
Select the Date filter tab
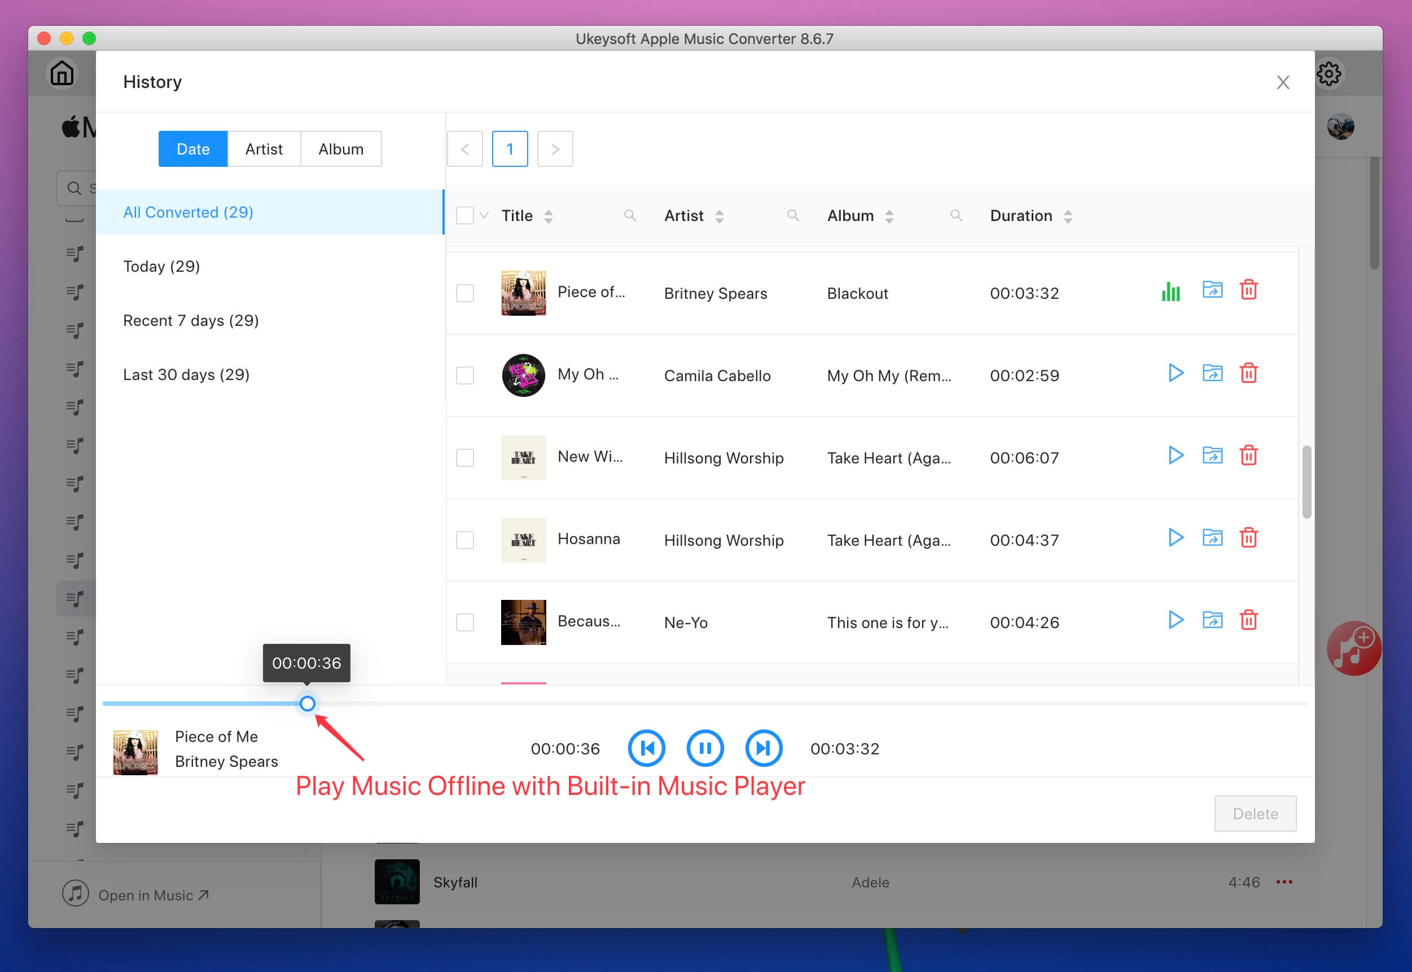tap(193, 148)
